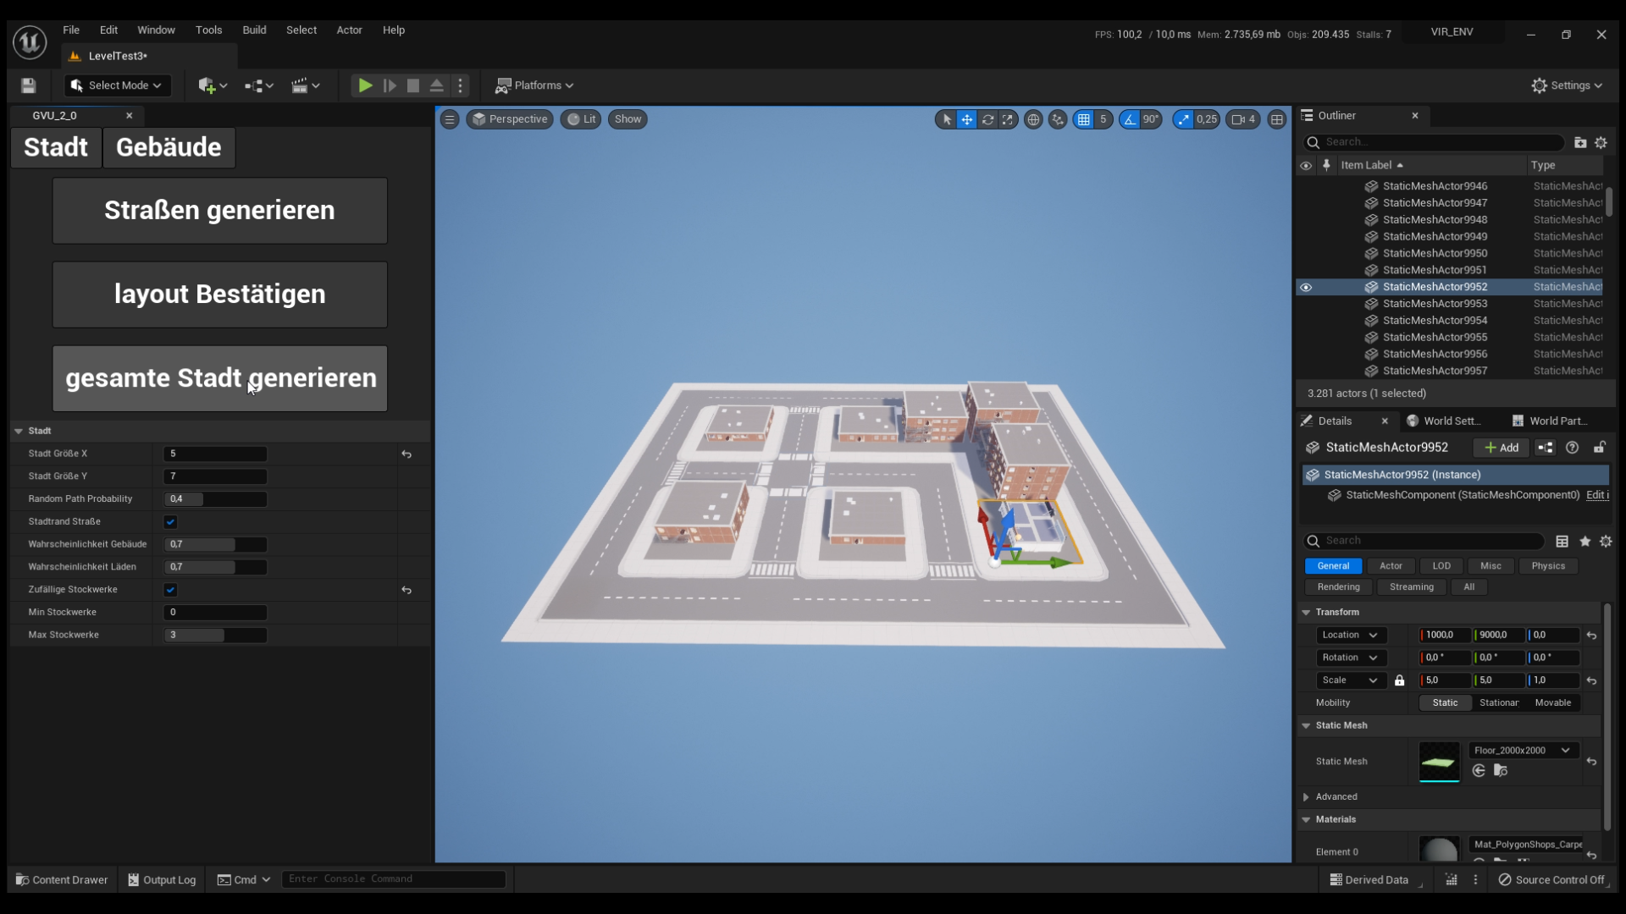Select the rotate gizmo tool in viewport
The image size is (1626, 914).
pyautogui.click(x=987, y=119)
